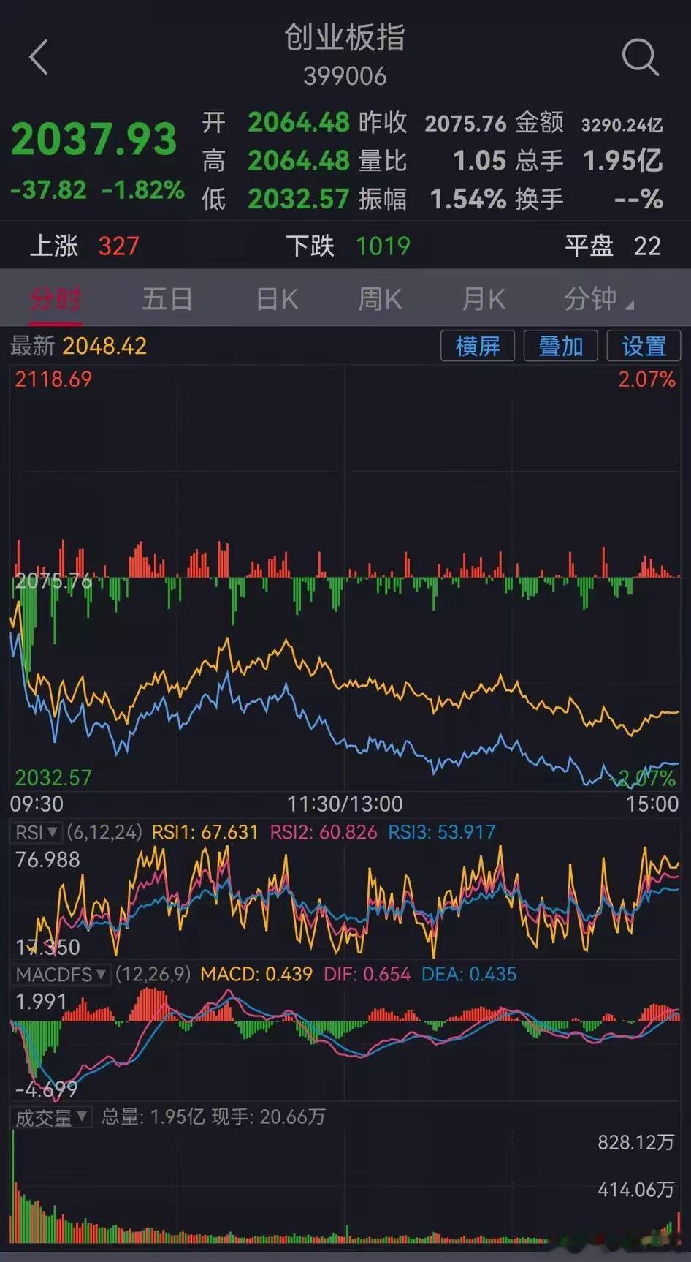This screenshot has width=691, height=1262.
Task: Click the MACD scale value 1.991
Action: (x=41, y=1002)
